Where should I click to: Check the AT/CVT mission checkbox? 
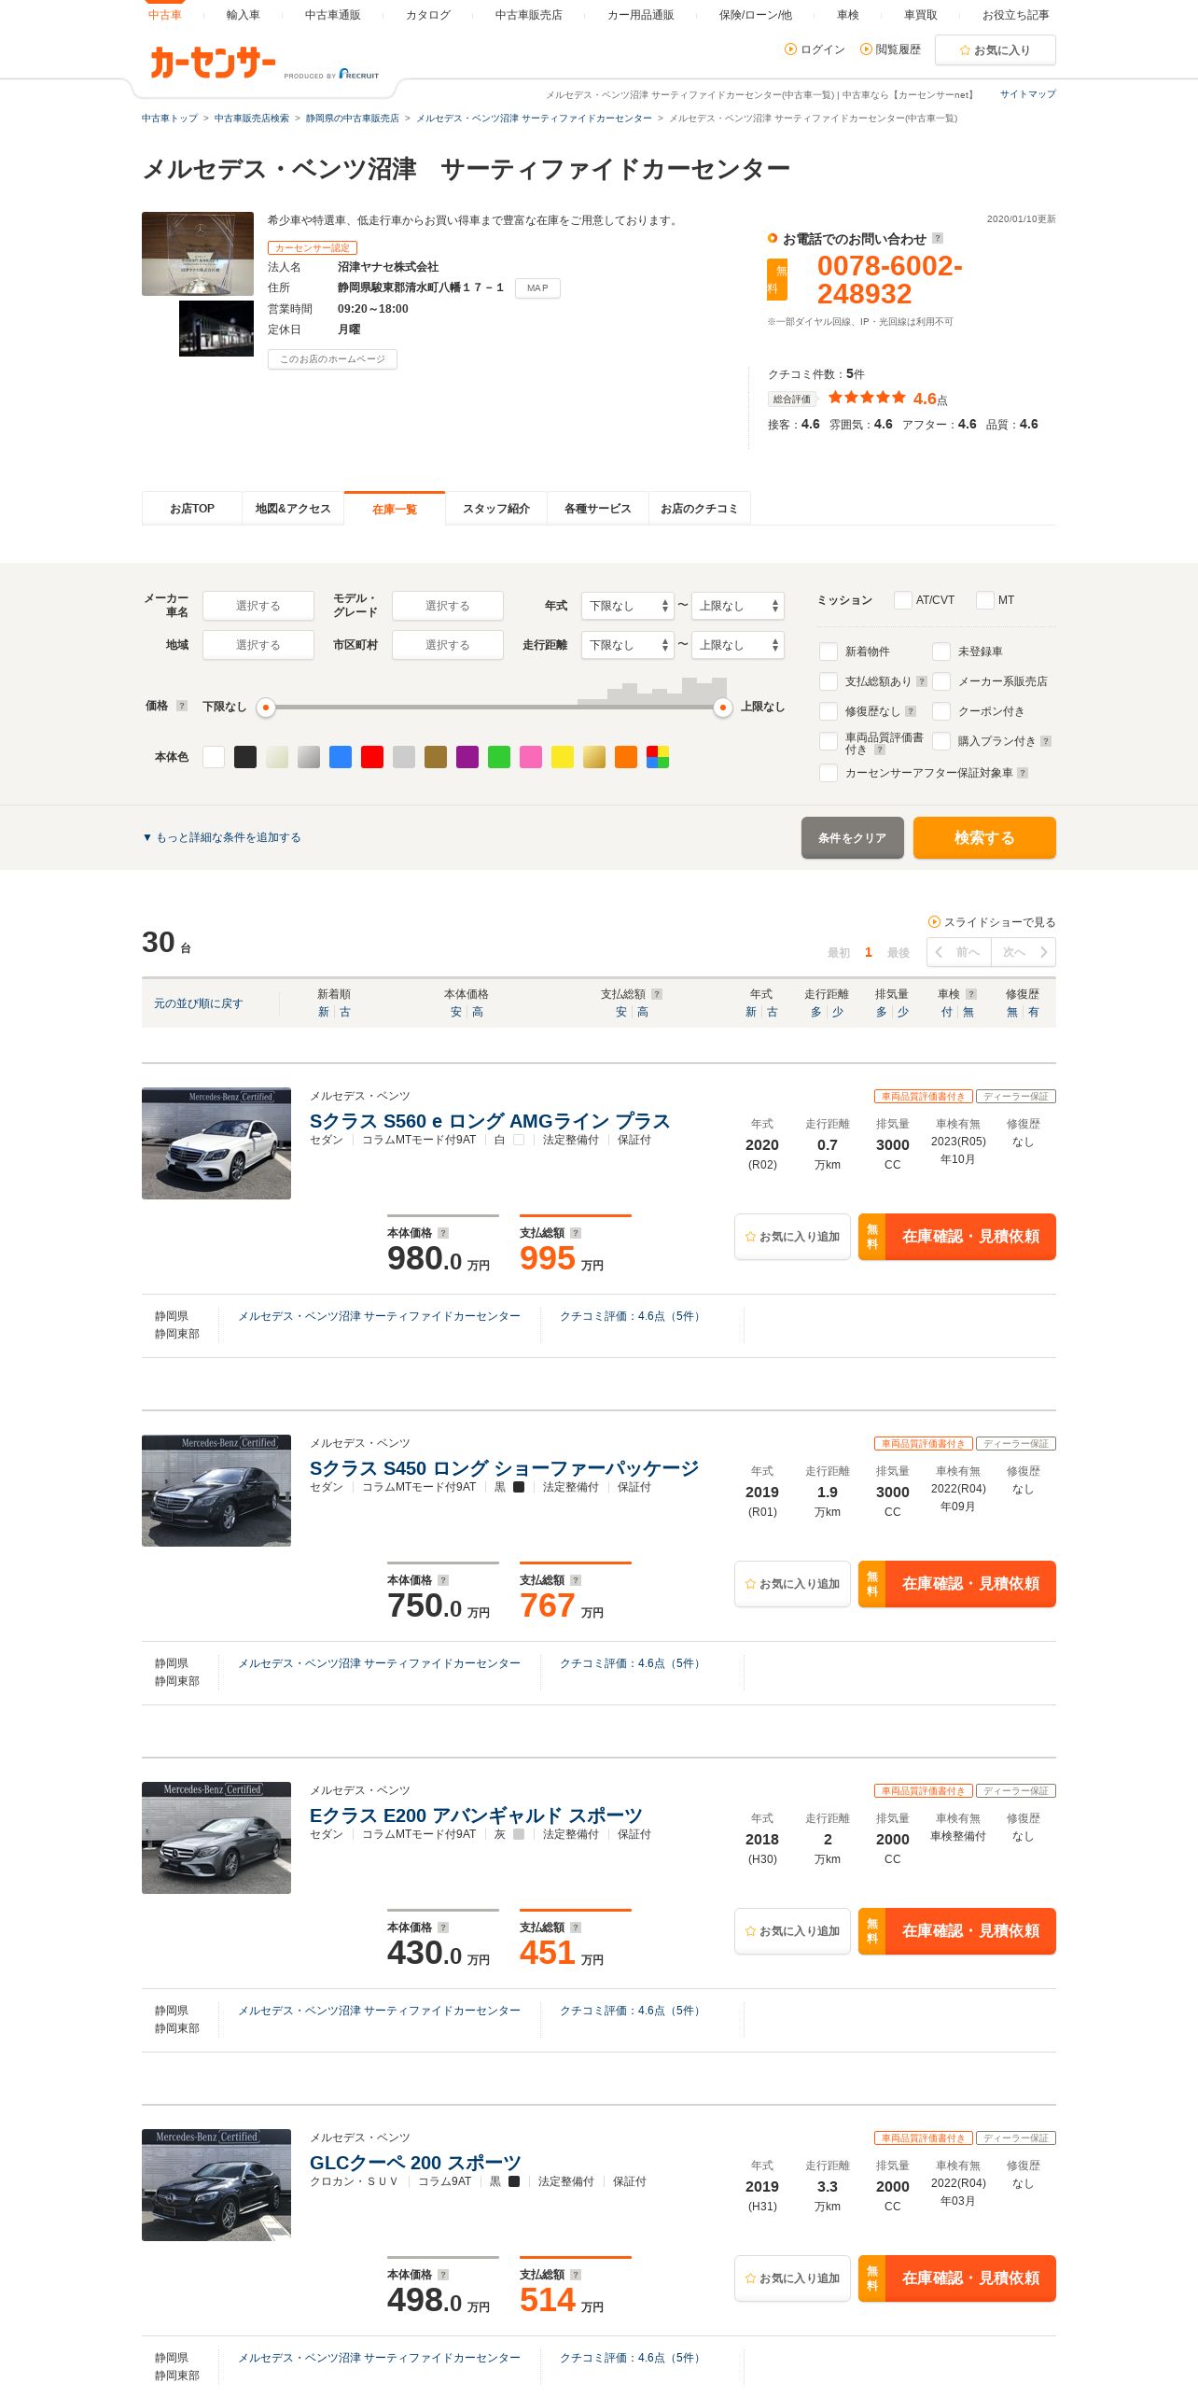point(902,600)
